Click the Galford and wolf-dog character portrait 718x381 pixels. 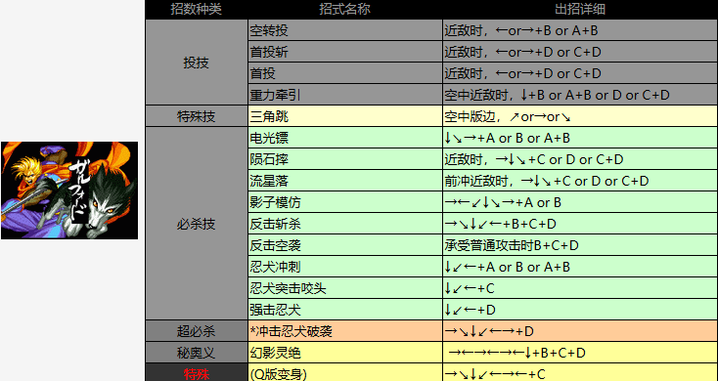(x=69, y=190)
